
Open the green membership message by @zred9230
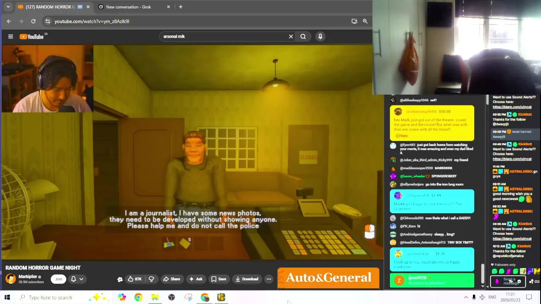tap(432, 280)
